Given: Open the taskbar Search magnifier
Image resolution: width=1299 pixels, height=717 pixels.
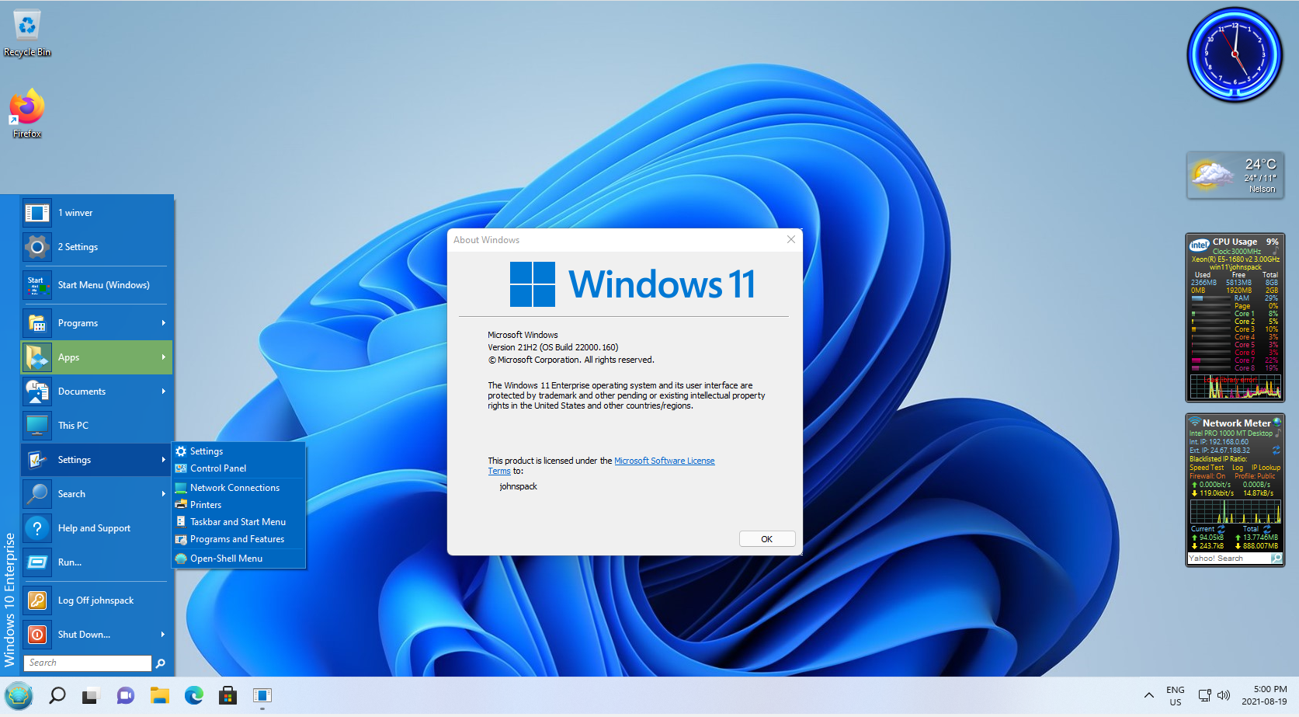Looking at the screenshot, I should click(x=57, y=696).
